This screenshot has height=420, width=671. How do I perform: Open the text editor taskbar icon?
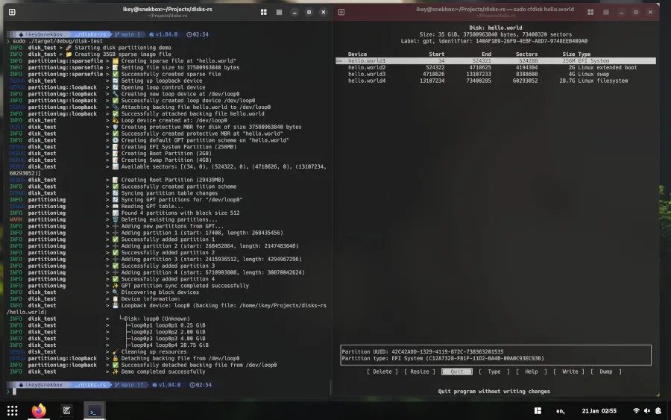pyautogui.click(x=66, y=410)
